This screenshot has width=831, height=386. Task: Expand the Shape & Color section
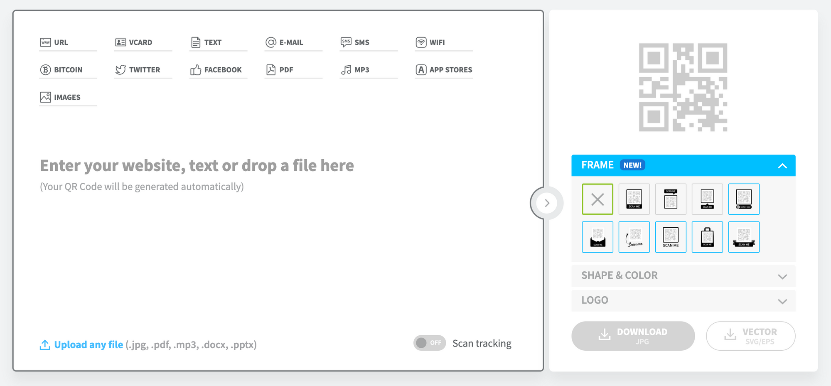click(x=683, y=275)
